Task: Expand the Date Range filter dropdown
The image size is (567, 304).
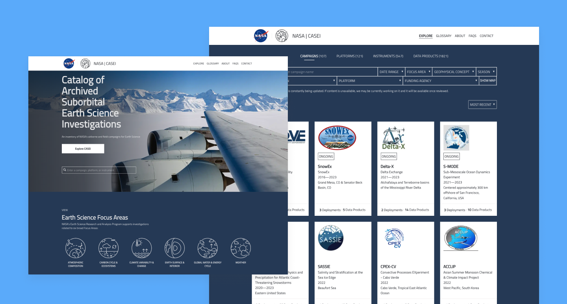Action: (391, 72)
